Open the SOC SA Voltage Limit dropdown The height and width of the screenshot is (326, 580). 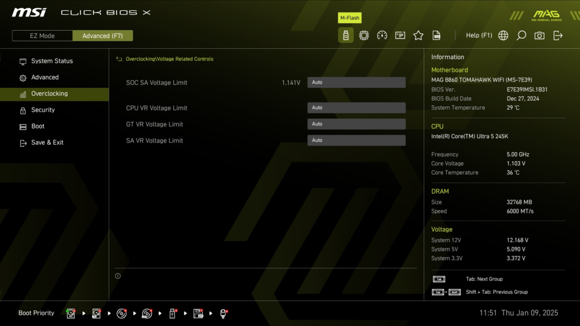(356, 82)
